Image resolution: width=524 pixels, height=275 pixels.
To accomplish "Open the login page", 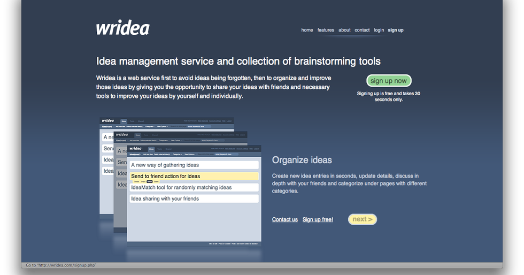I will point(379,30).
